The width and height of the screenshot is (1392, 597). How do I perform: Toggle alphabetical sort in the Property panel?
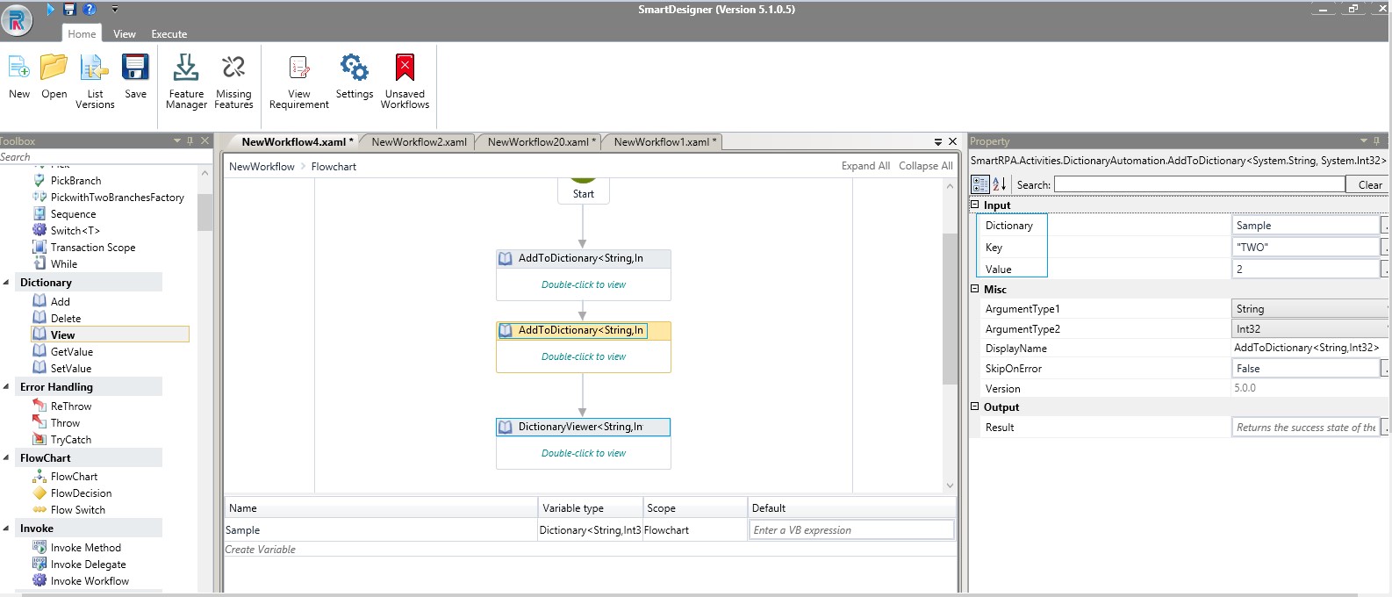point(999,184)
